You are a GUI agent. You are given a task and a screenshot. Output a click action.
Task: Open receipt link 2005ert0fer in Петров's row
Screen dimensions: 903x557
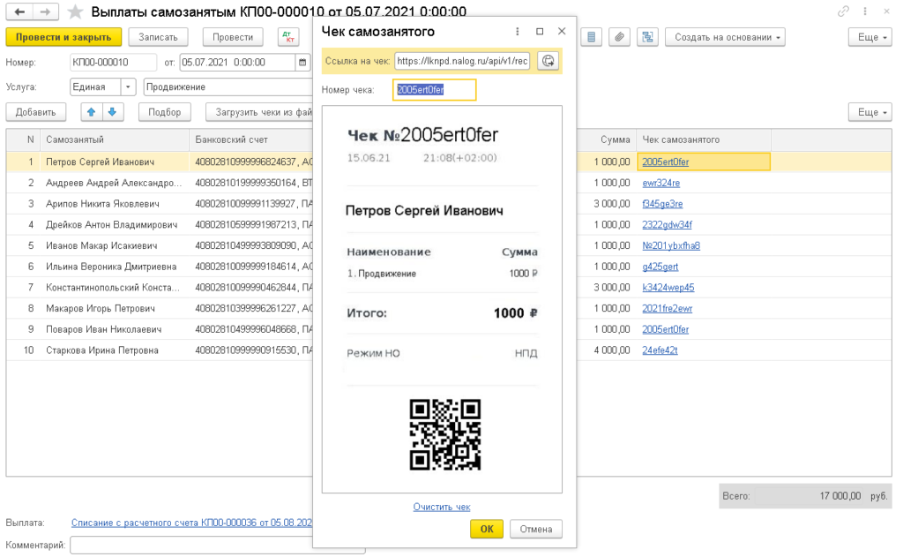[x=665, y=162]
